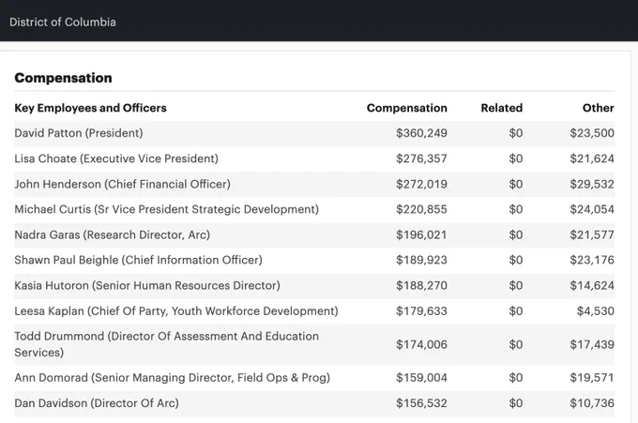The image size is (638, 423).
Task: Click John Henderson's $29,532 other amount
Action: (x=592, y=184)
